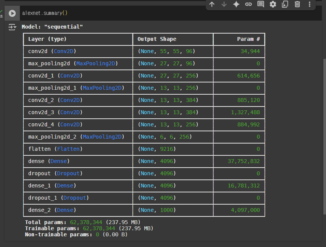Select the 'conv2d_4 (Conv2D)' cell
This screenshot has width=326, height=247.
pyautogui.click(x=55, y=125)
